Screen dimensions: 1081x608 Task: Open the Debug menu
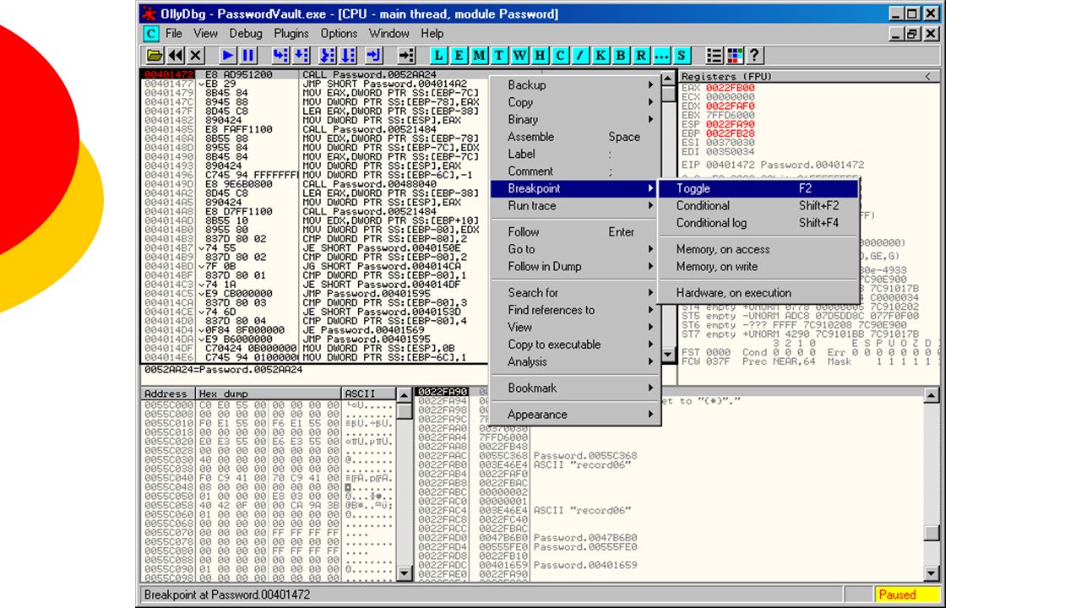pos(246,34)
